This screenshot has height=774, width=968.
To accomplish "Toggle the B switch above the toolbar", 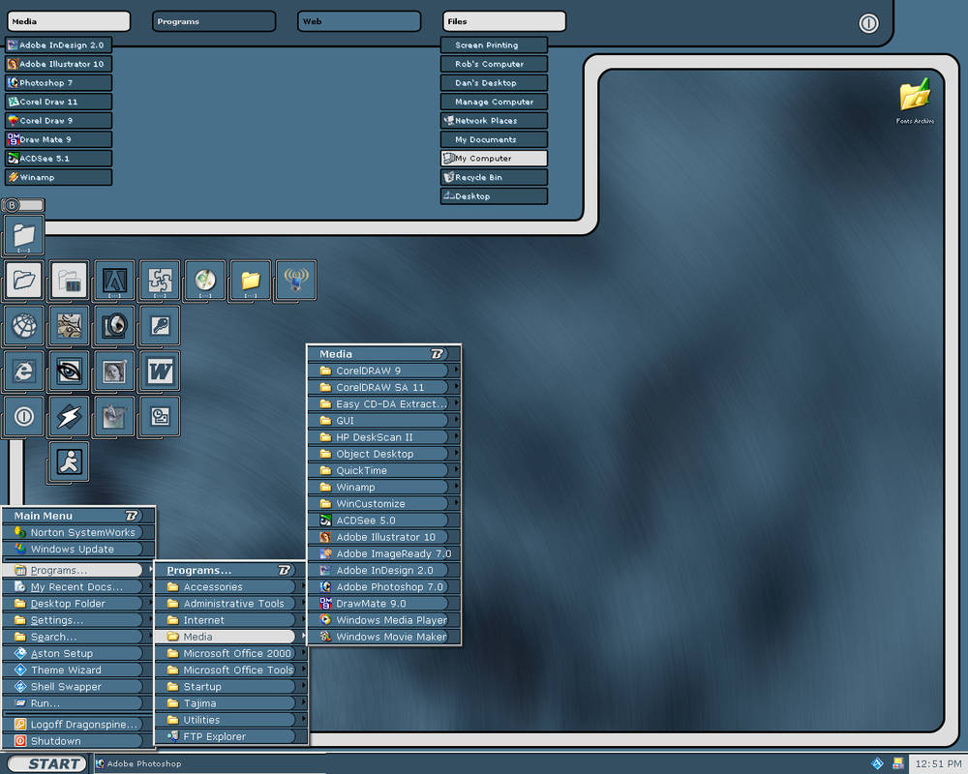I will point(23,205).
